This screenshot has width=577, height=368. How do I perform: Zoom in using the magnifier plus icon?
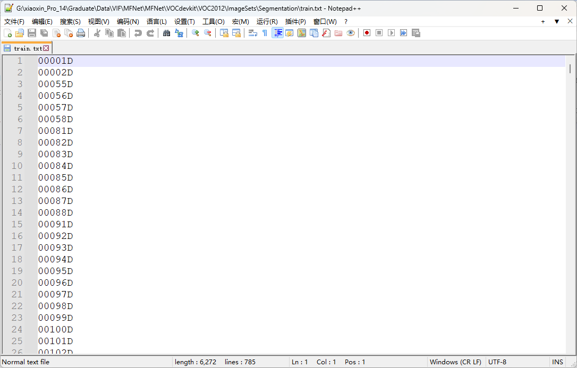(196, 33)
